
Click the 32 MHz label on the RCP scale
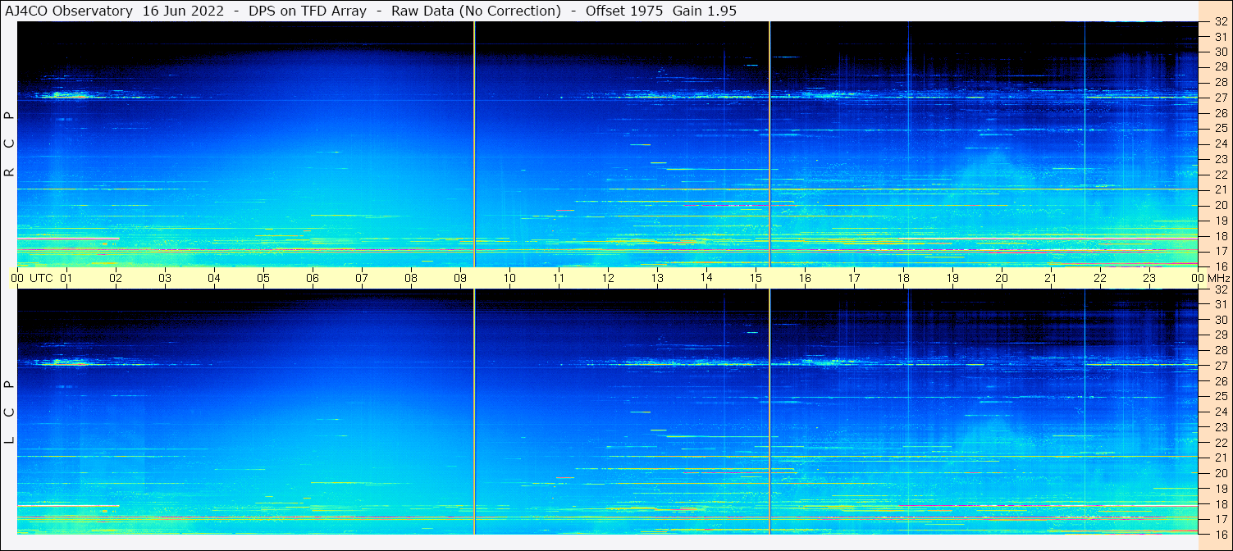(1220, 22)
